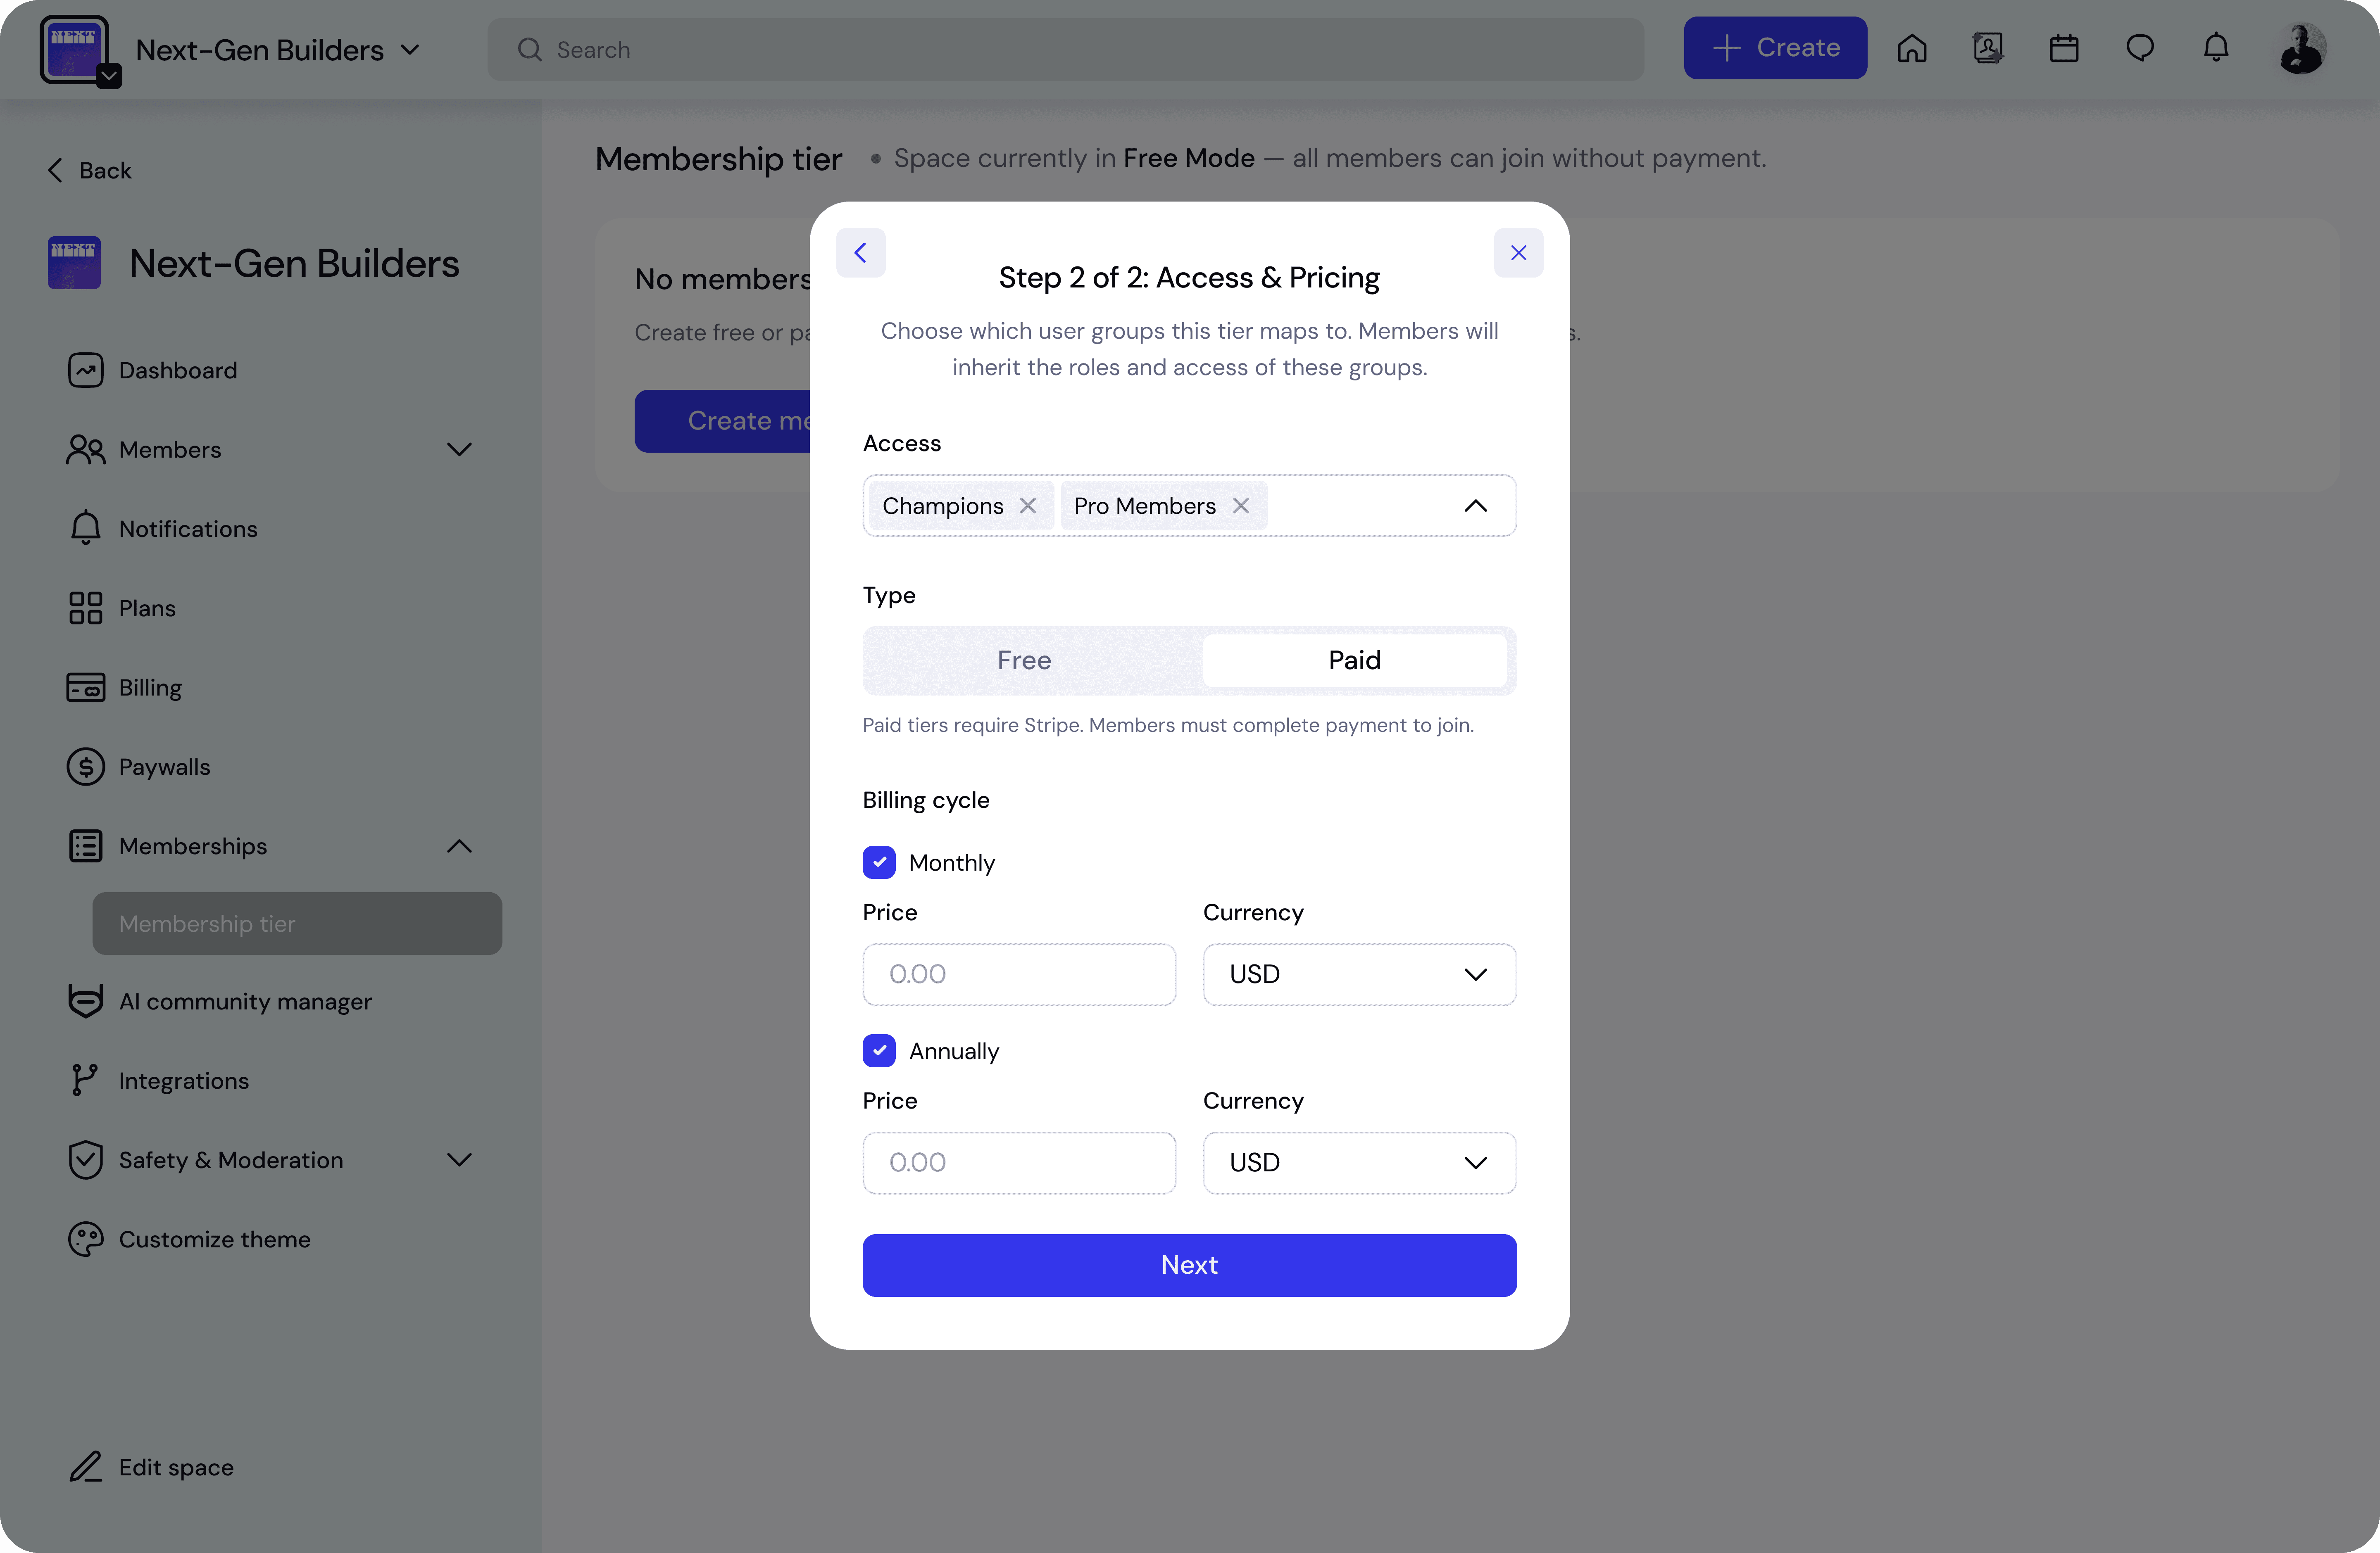Open the Monthly currency USD dropdown

point(1359,974)
